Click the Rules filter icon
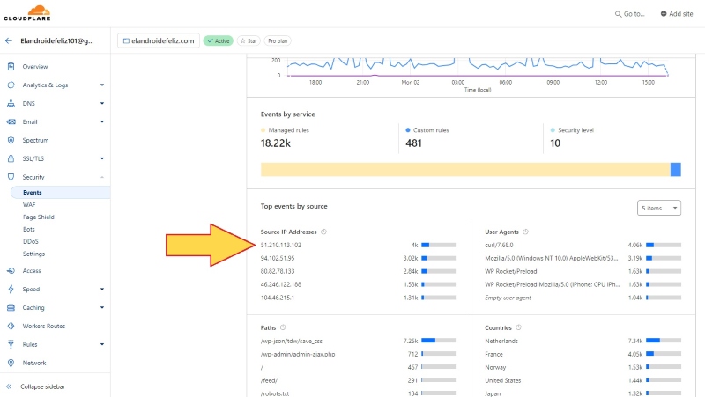Viewport: 705px width, 397px height. click(x=11, y=344)
